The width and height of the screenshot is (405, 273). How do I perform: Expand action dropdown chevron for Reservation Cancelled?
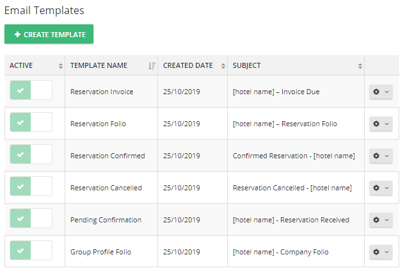pos(386,188)
